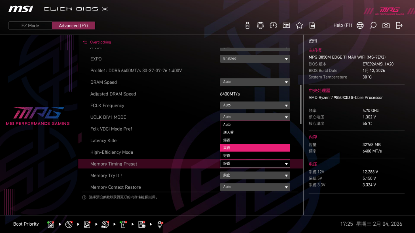This screenshot has height=233, width=415.
Task: Choose 爆香 preset option
Action: tap(255, 140)
